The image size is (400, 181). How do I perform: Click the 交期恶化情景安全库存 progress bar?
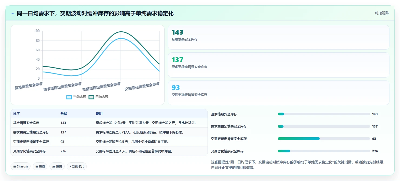pyautogui.click(x=324, y=151)
